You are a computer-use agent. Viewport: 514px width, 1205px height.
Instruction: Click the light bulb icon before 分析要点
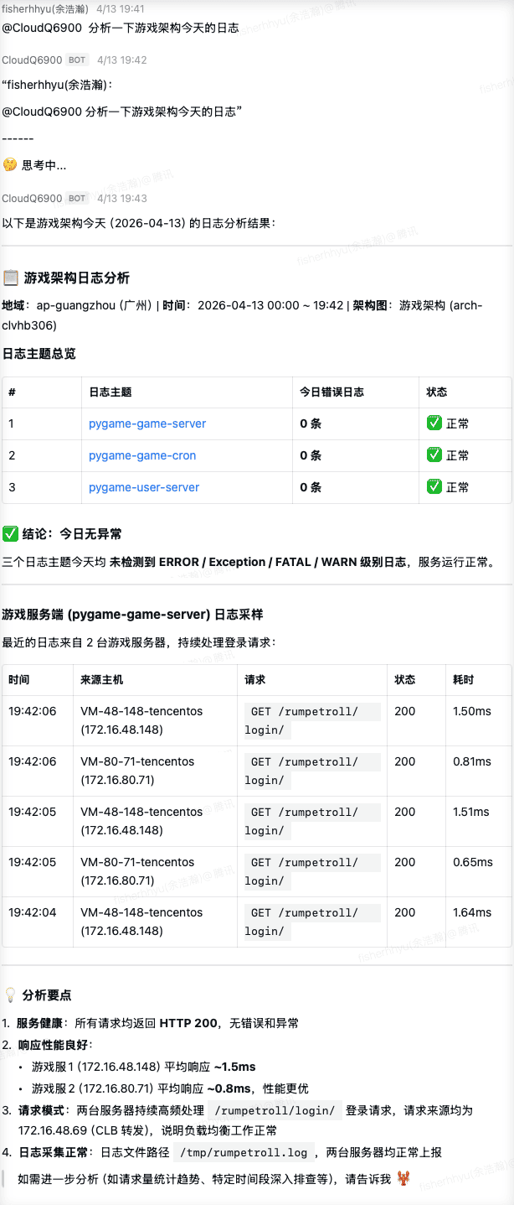point(10,995)
